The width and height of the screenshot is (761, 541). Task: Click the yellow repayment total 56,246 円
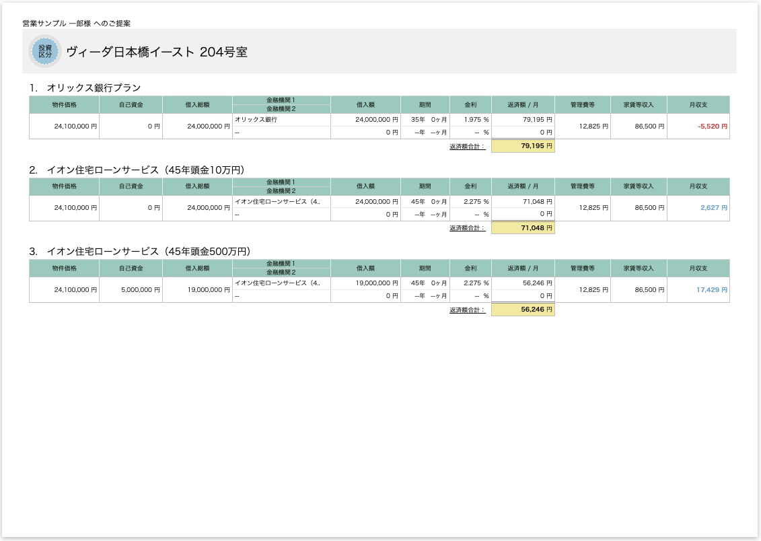coord(523,310)
